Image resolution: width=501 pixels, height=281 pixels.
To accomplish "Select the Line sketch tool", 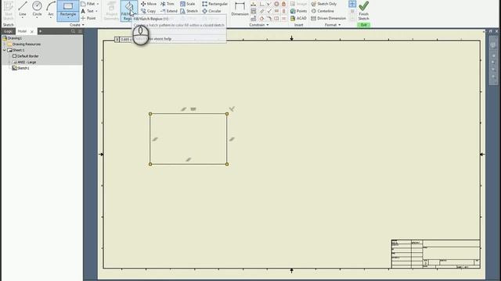I will [x=23, y=9].
